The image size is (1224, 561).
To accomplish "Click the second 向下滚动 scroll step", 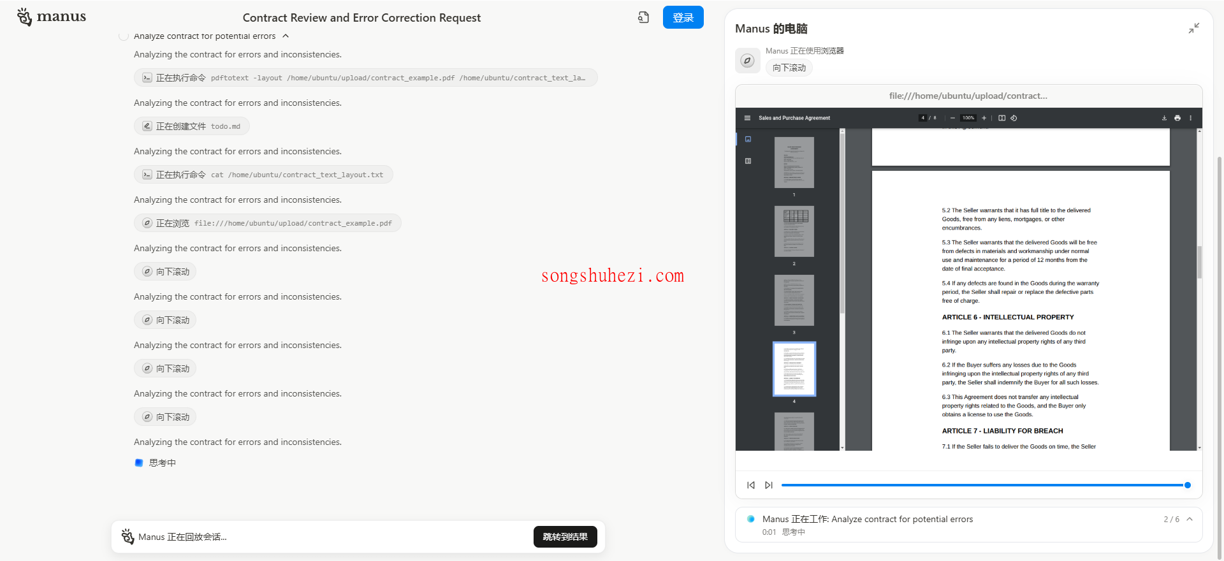I will tap(165, 320).
